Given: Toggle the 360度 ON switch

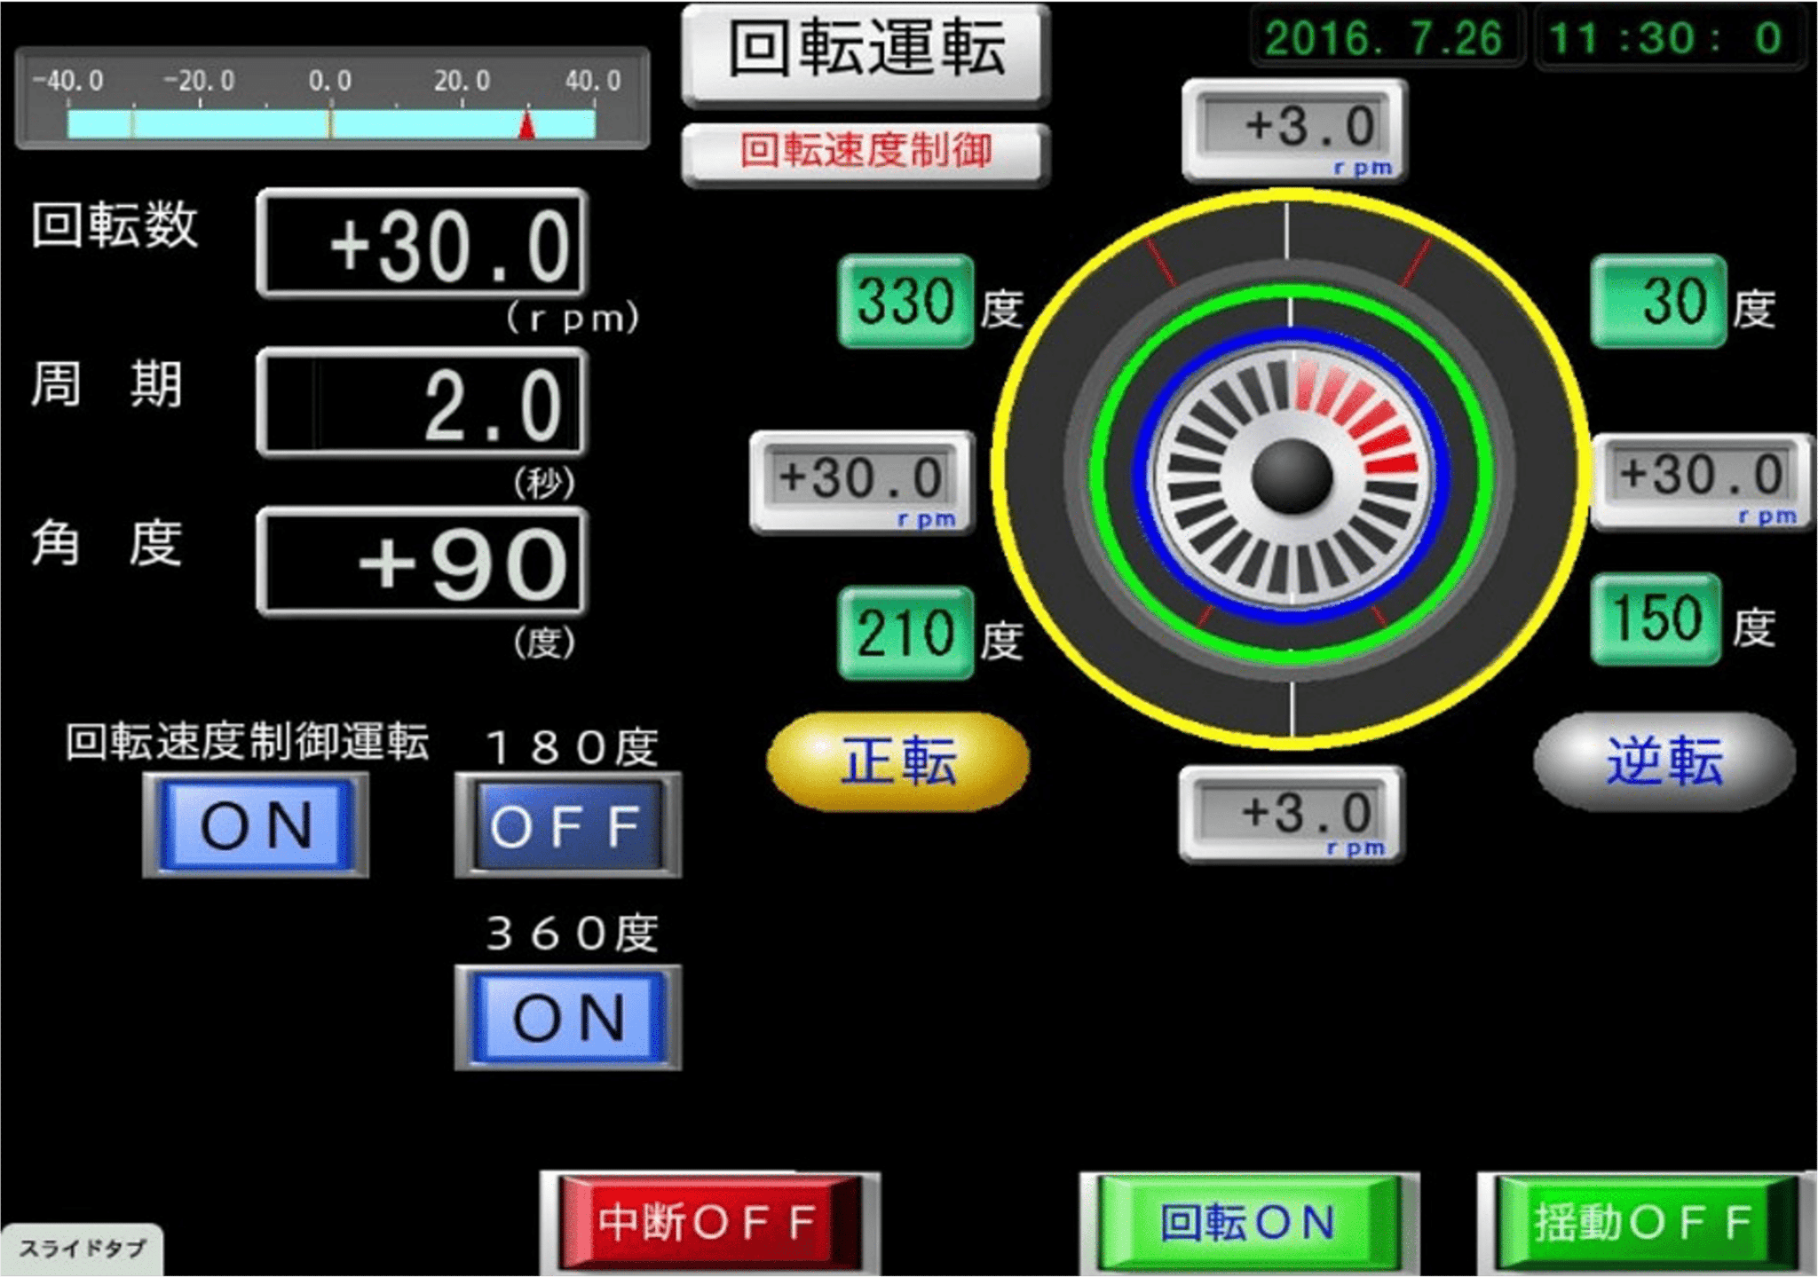Looking at the screenshot, I should click(568, 1017).
